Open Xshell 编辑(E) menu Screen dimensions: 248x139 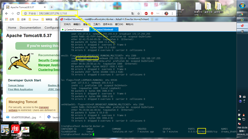coord(77,24)
